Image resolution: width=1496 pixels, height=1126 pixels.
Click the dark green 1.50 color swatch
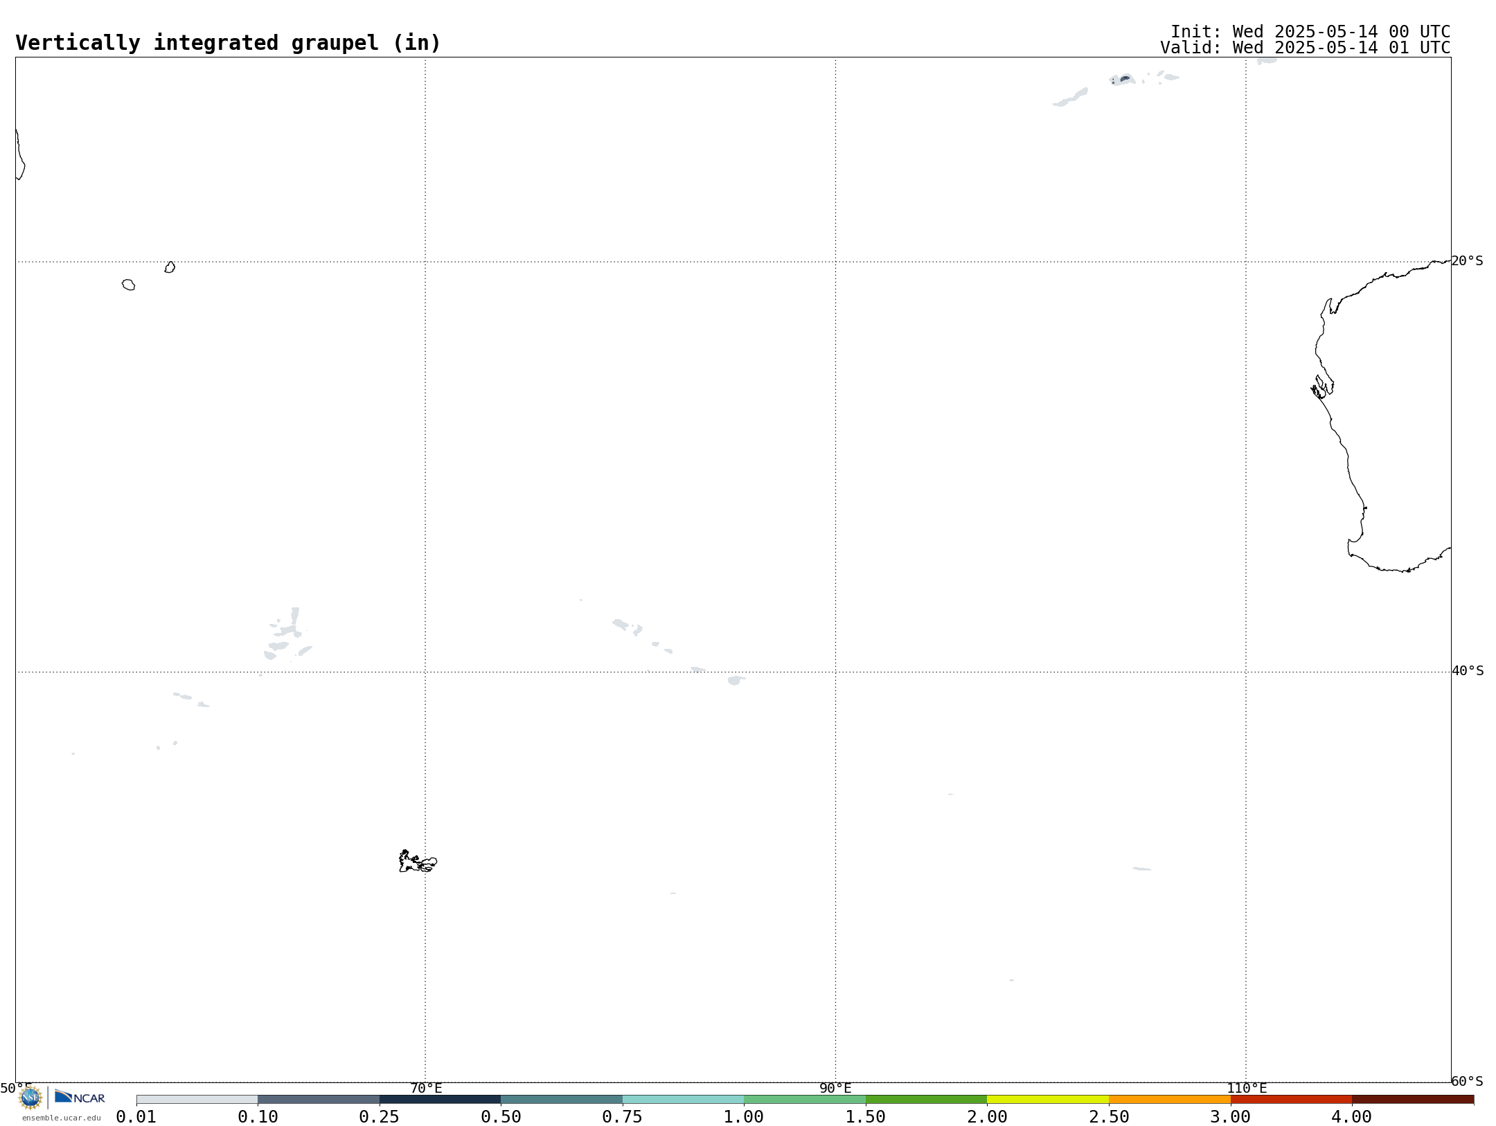tap(927, 1099)
